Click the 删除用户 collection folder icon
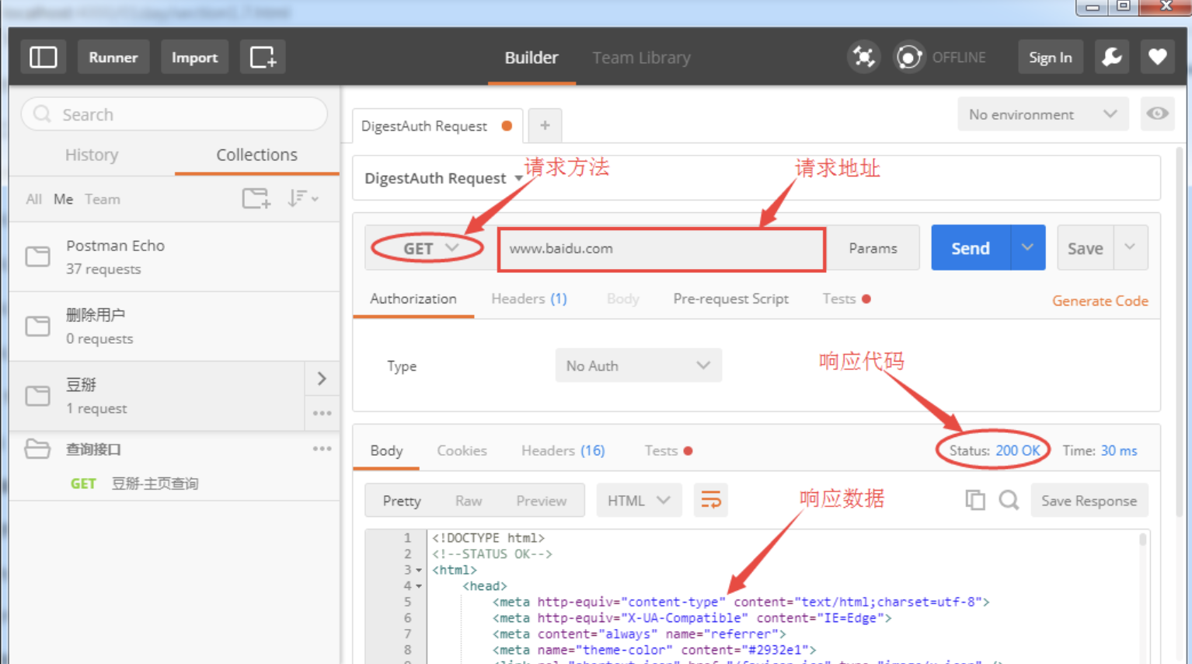1192x664 pixels. [37, 326]
